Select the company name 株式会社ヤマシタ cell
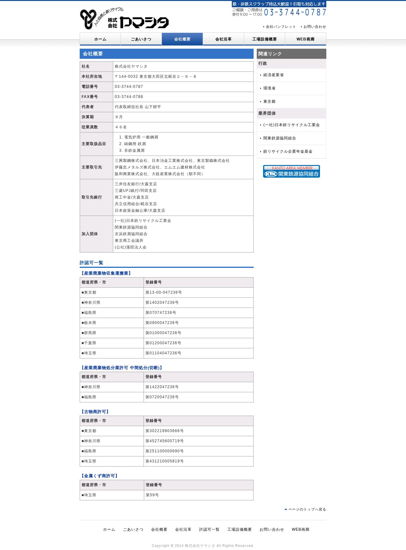 (x=183, y=66)
